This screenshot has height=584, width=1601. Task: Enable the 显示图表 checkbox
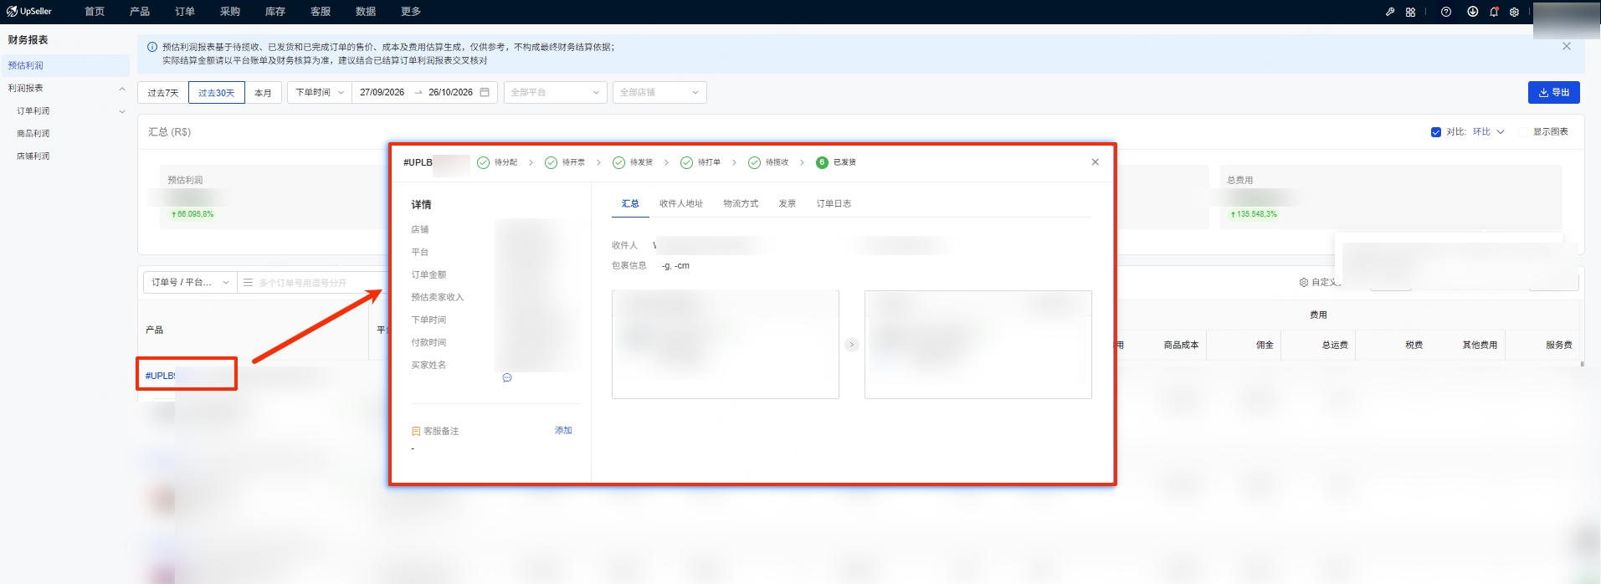coord(1523,132)
